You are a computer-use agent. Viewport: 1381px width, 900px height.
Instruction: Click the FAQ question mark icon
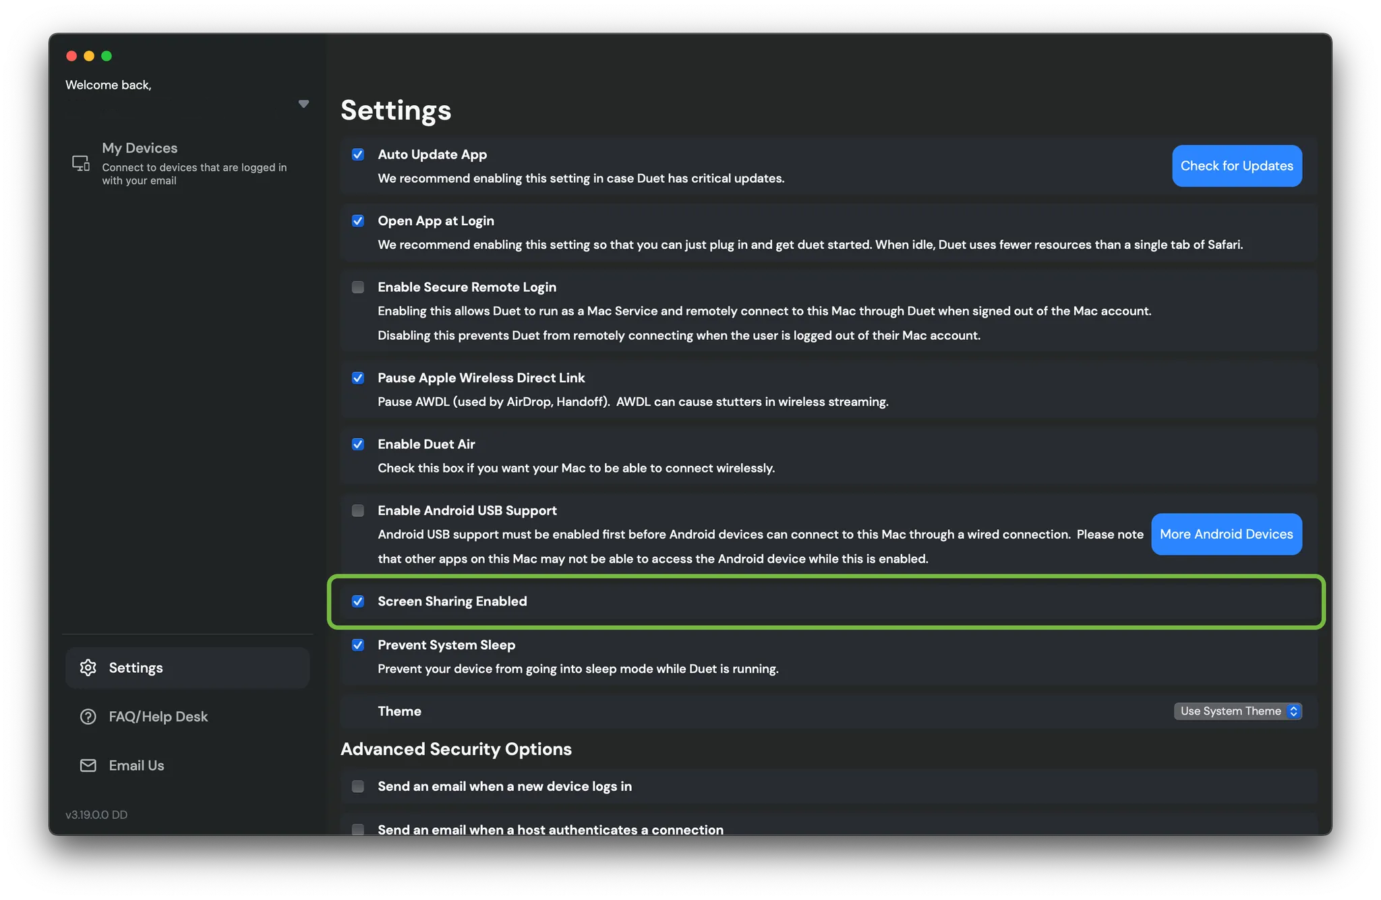point(88,717)
